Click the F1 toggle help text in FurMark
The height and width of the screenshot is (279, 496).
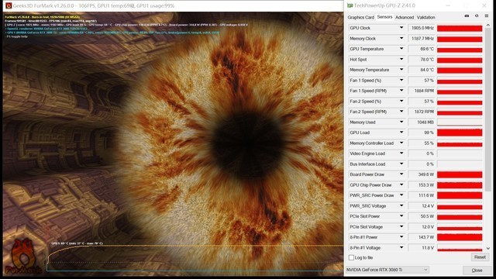click(17, 36)
